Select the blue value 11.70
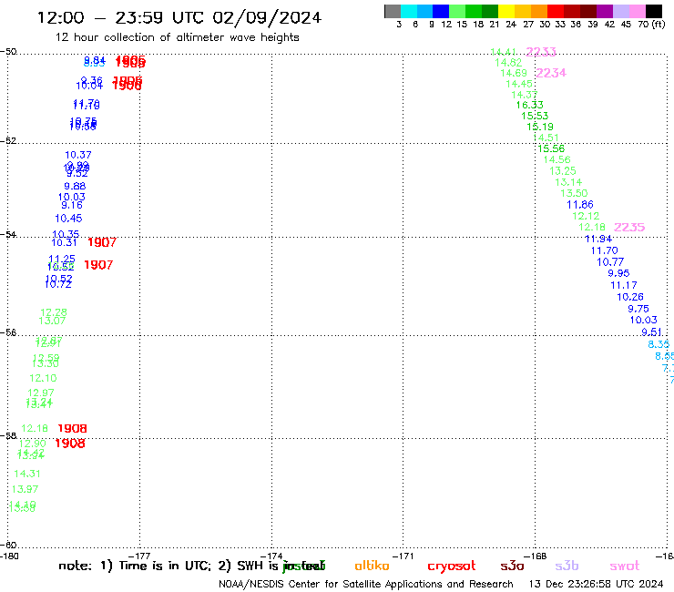 tap(605, 250)
